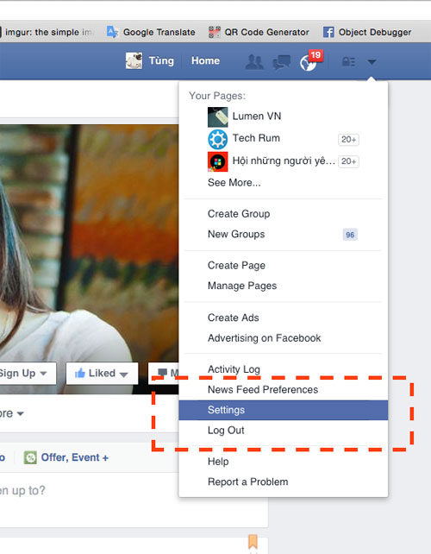Open the Google Translate bookmark
431x554 pixels.
(151, 32)
